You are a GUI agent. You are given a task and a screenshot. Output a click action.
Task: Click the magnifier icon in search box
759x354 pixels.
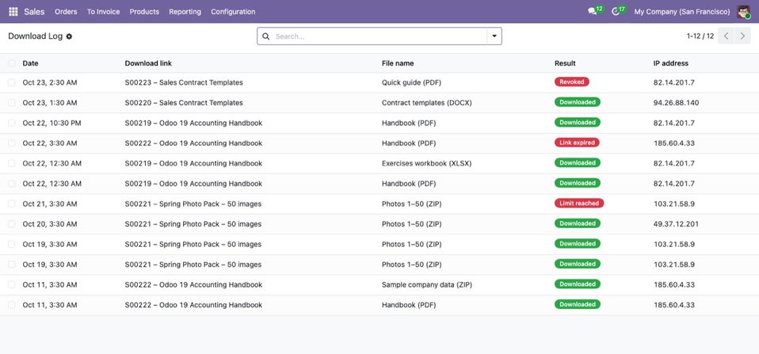pyautogui.click(x=265, y=36)
